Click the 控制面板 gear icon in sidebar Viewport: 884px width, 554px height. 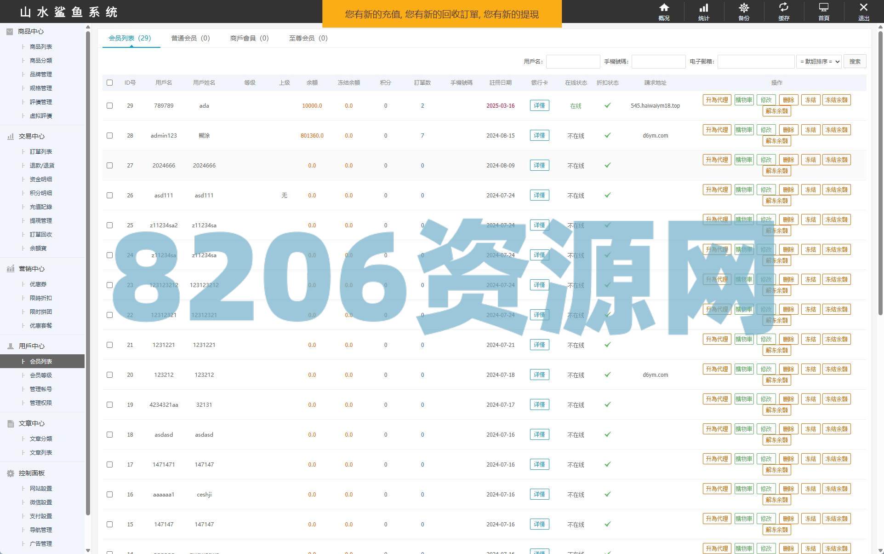pos(10,473)
